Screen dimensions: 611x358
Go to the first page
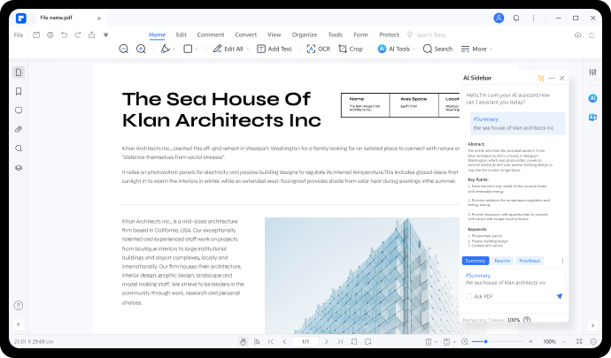point(271,342)
